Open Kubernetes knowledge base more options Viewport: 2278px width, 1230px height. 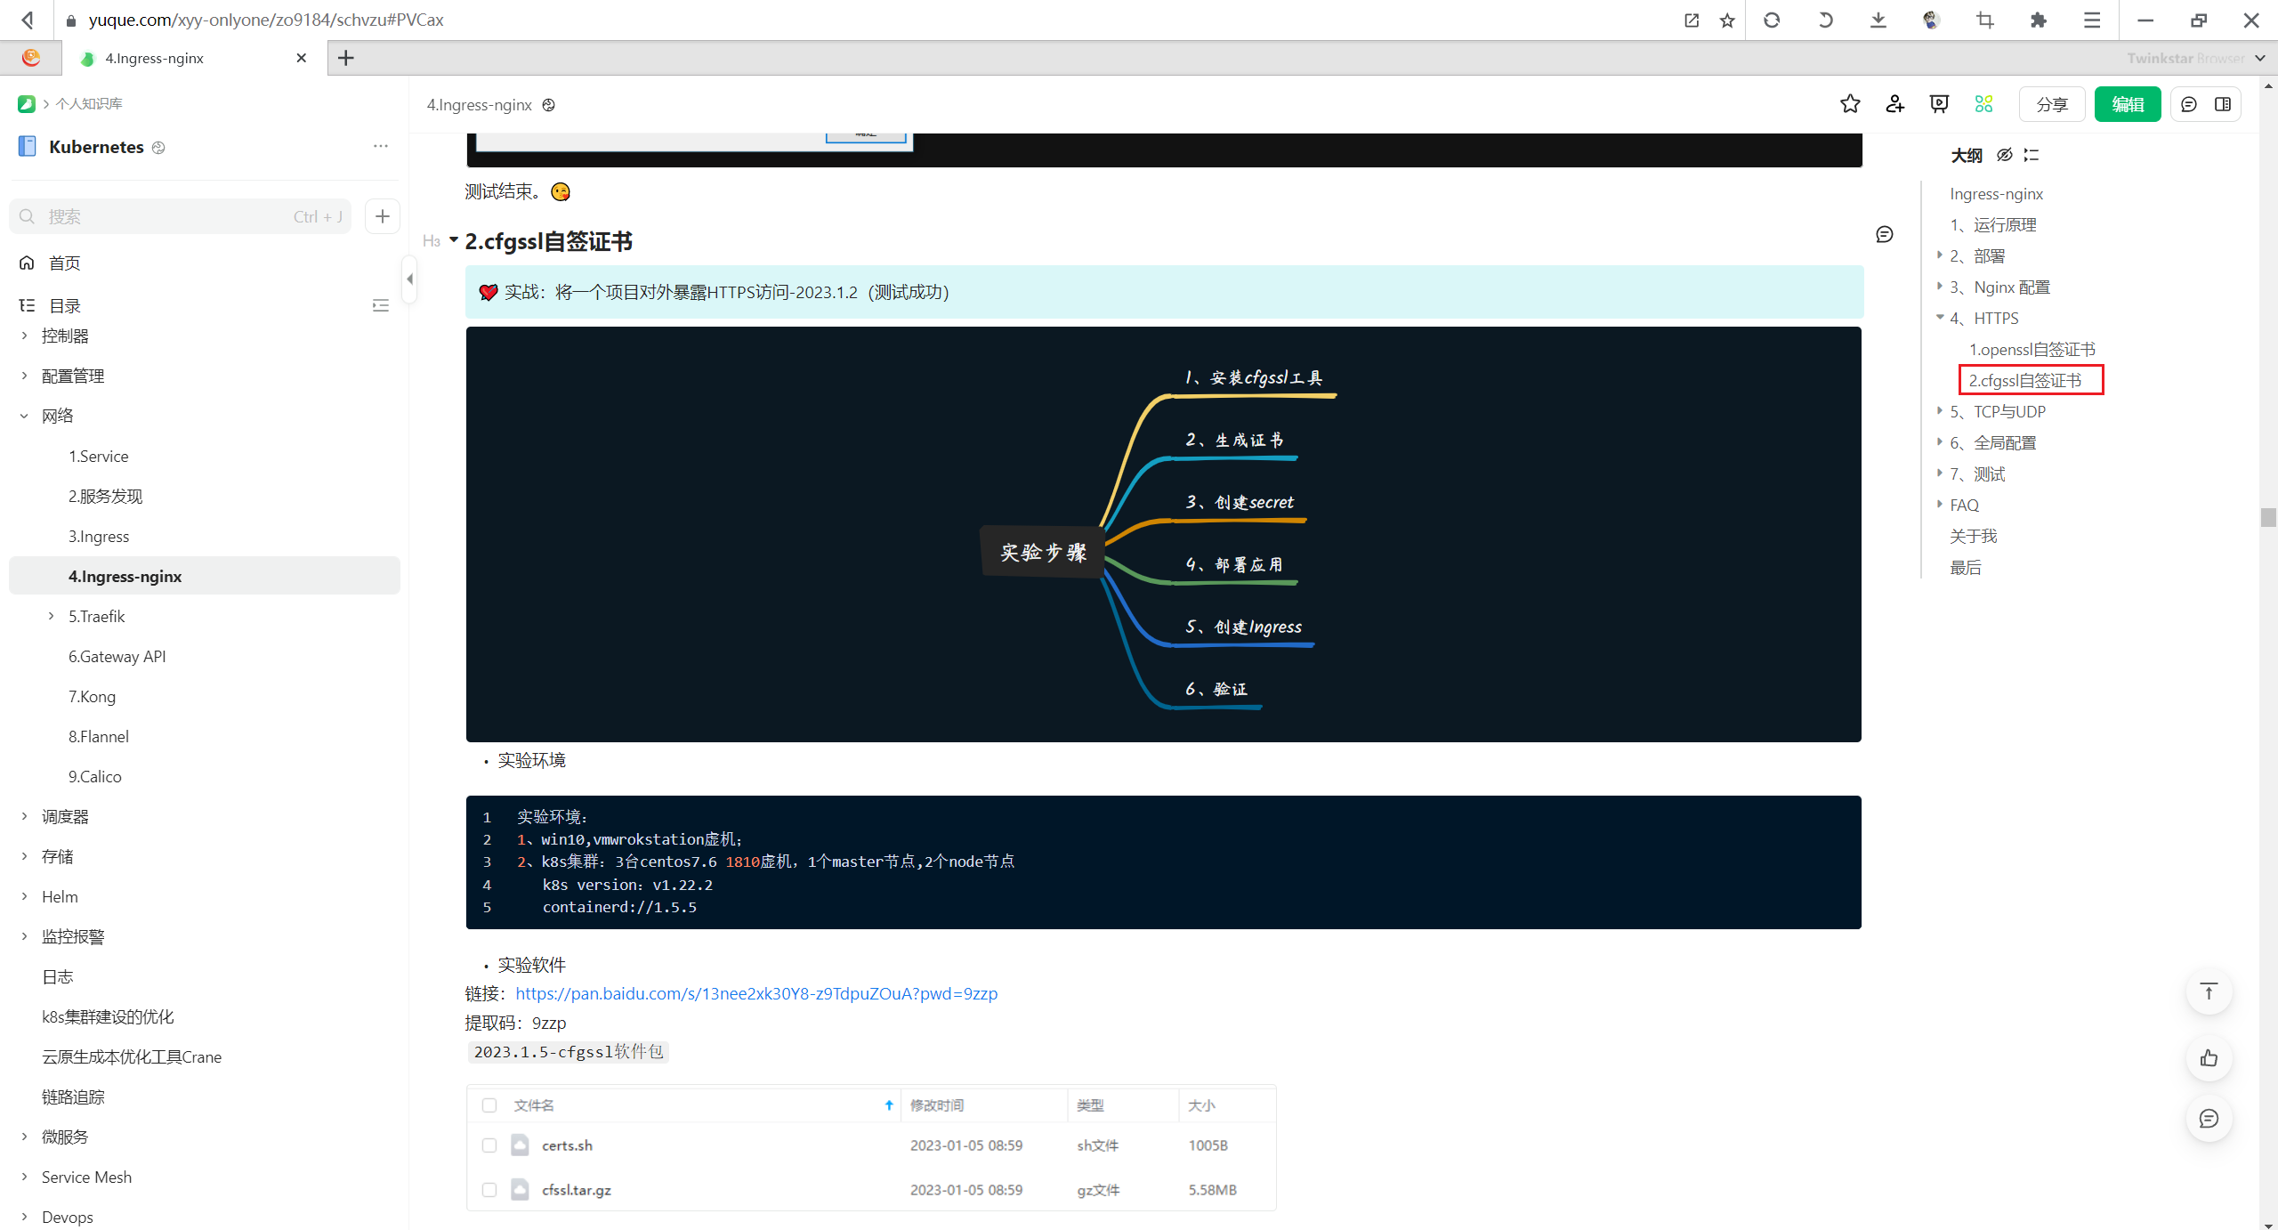tap(381, 146)
